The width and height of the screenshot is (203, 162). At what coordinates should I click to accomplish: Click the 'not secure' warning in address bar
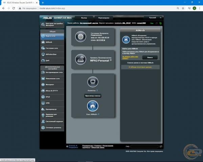point(28,8)
